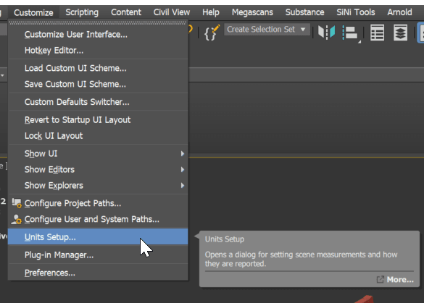424x303 pixels.
Task: Open the Customize menu
Action: click(x=33, y=12)
